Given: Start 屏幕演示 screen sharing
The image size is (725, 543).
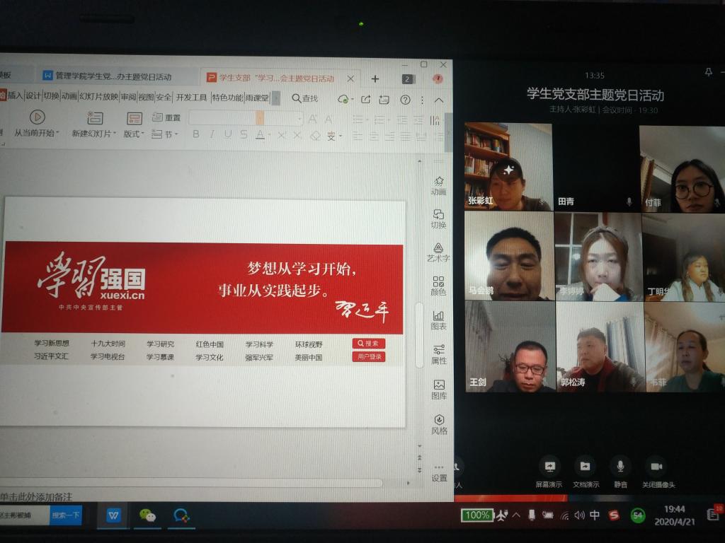Looking at the screenshot, I should click(549, 467).
